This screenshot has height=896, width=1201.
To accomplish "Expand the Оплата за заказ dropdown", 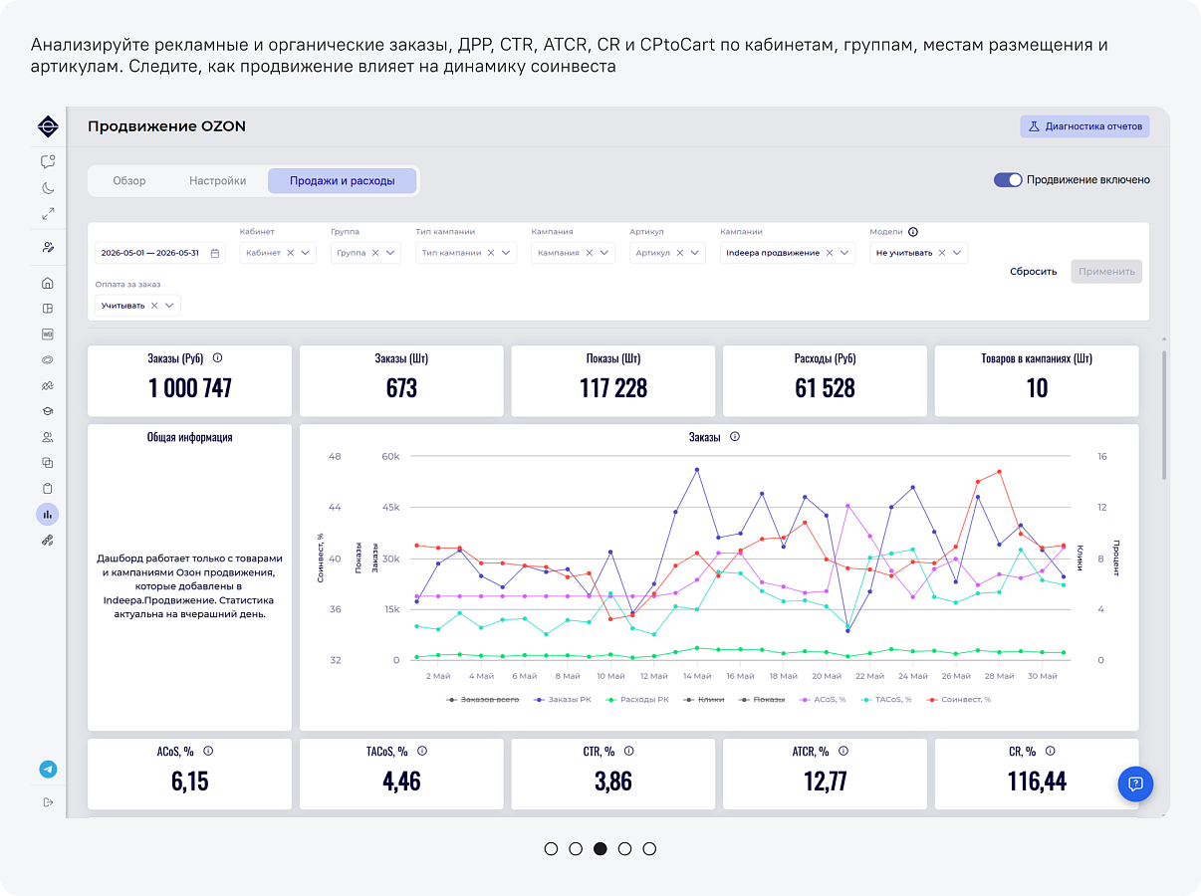I will coord(170,306).
